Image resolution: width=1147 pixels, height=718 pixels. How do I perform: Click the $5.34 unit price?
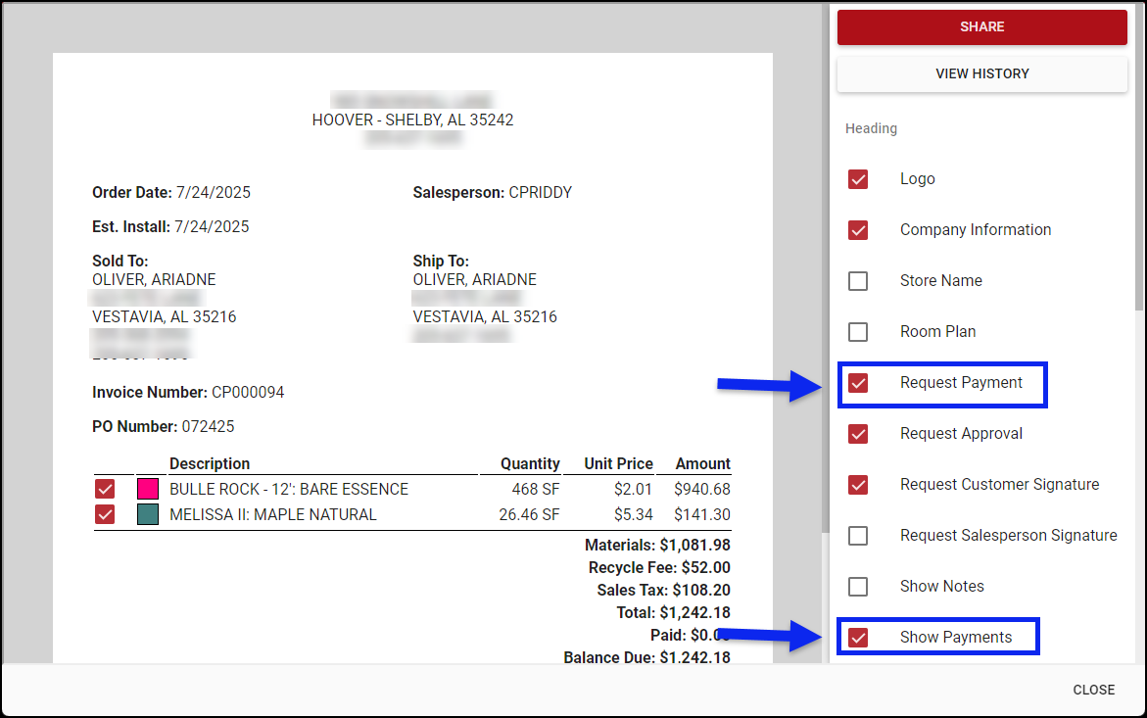pos(633,514)
